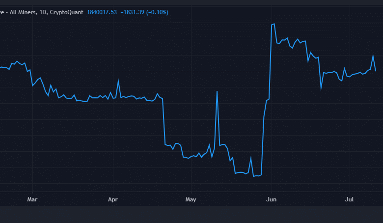
Task: Click the last data point of the line
Action: [376, 71]
